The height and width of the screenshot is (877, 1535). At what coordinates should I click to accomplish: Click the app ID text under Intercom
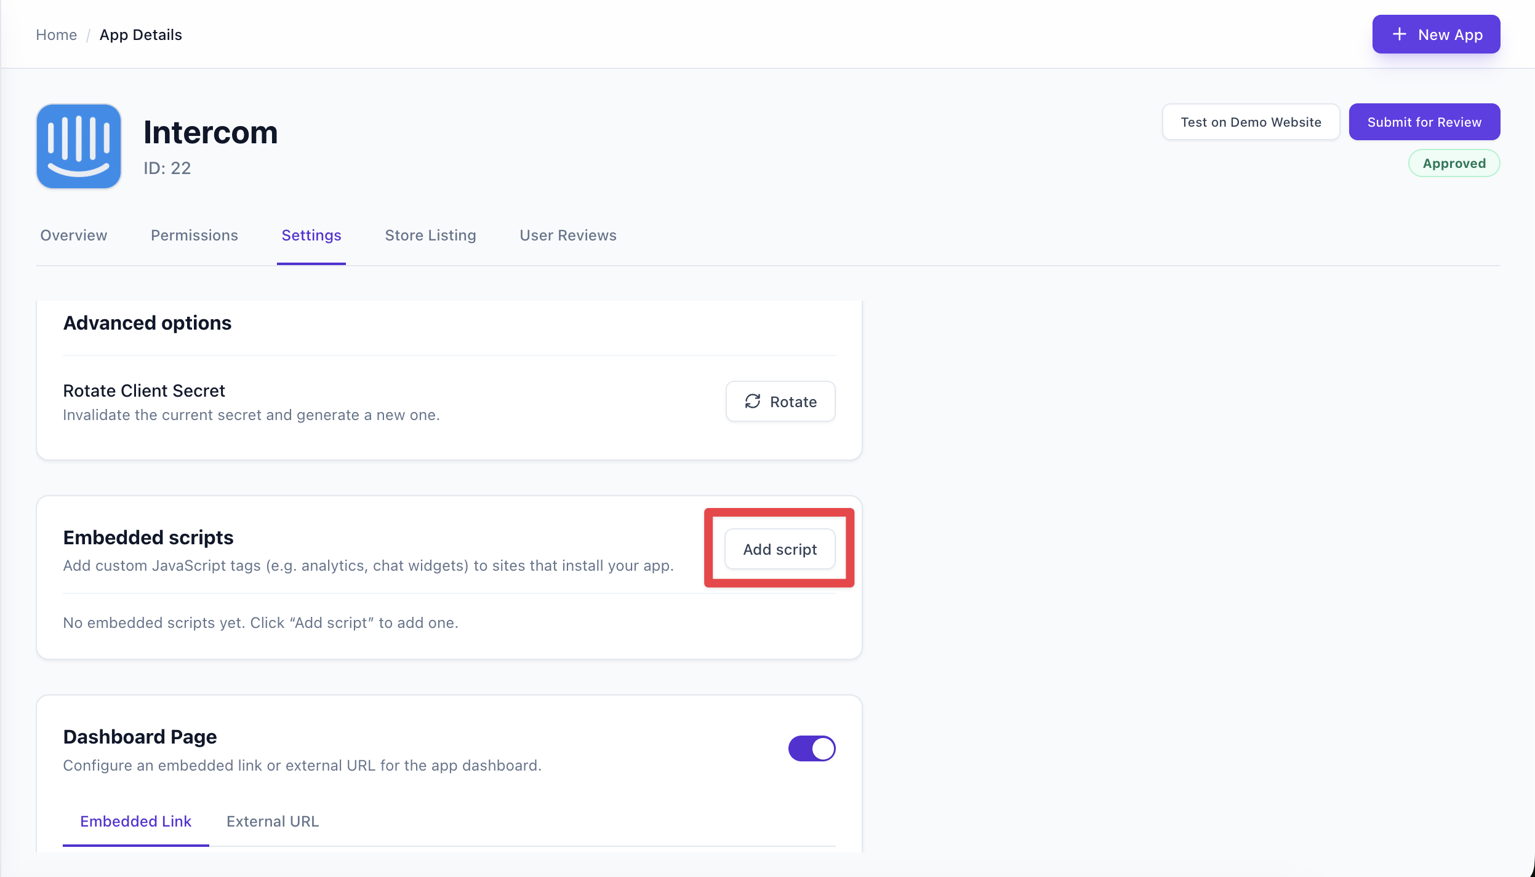click(x=167, y=168)
